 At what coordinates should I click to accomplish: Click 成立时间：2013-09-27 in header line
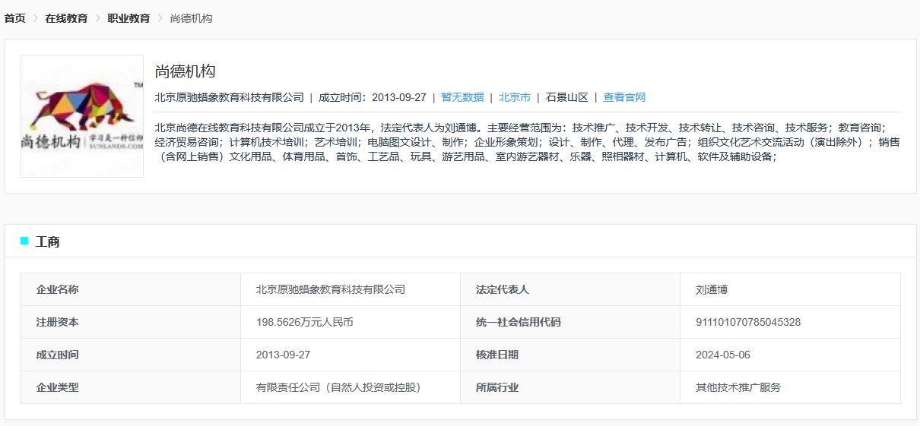click(x=373, y=97)
